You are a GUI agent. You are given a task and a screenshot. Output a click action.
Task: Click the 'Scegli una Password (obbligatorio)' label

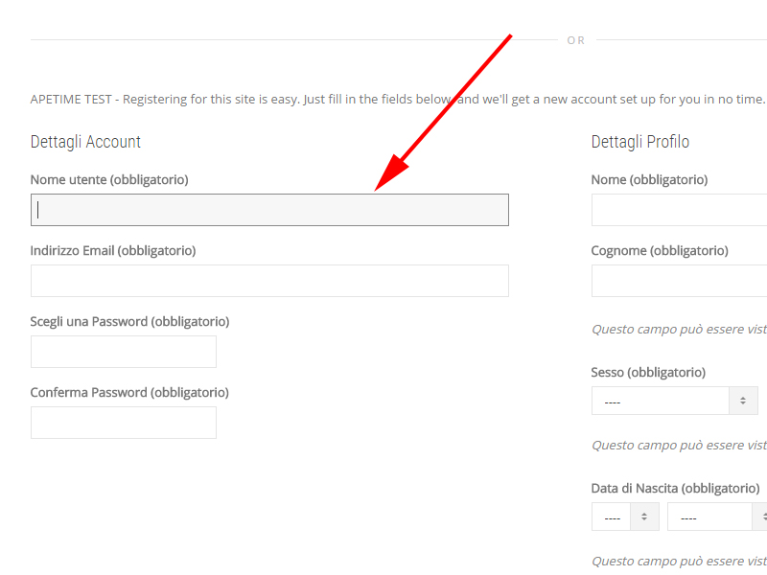(129, 321)
